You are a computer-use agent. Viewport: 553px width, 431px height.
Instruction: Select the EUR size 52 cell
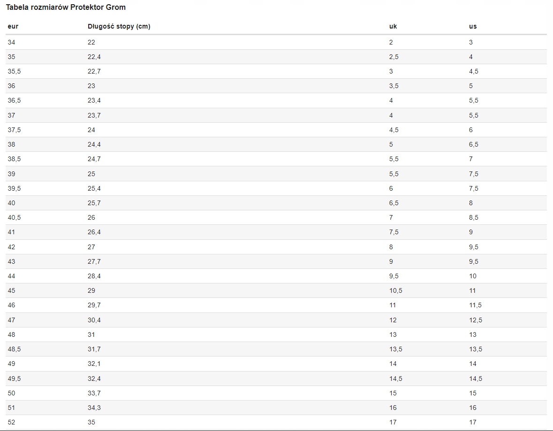(12, 422)
